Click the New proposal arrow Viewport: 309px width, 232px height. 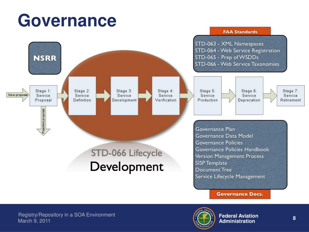(x=18, y=95)
